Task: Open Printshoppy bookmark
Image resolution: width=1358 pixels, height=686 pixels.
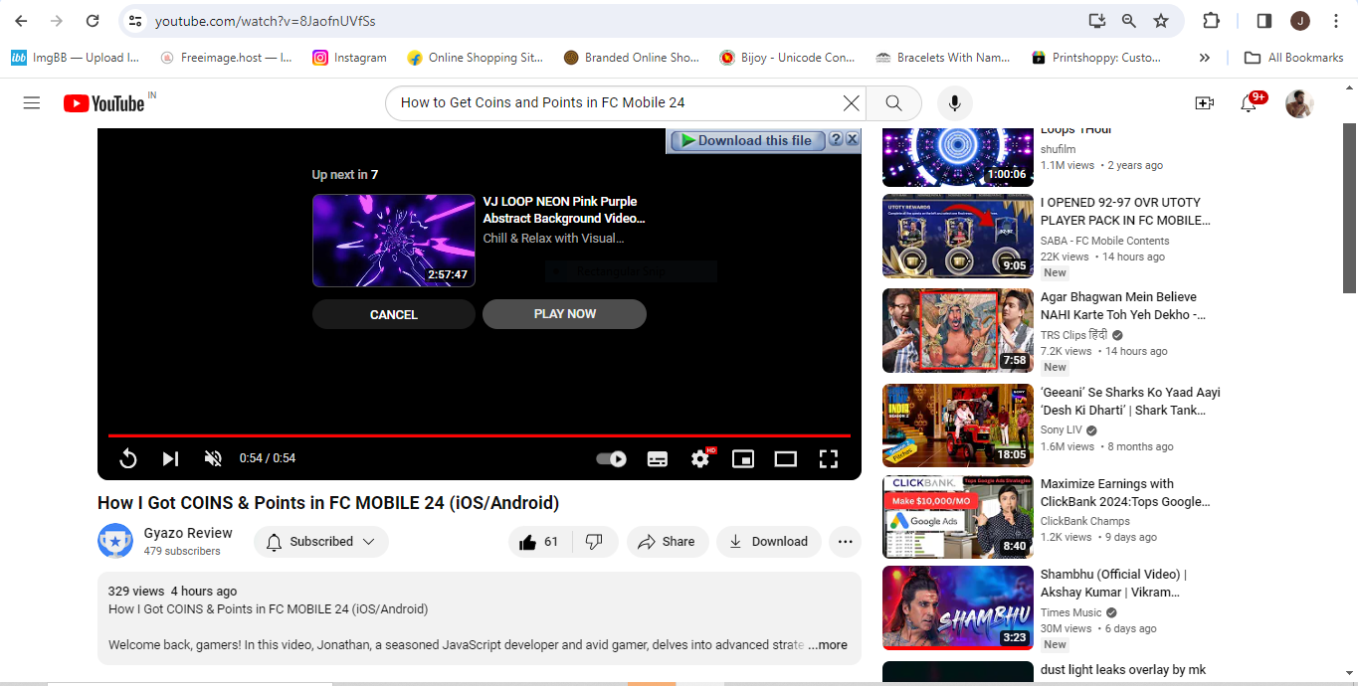Action: point(1096,58)
